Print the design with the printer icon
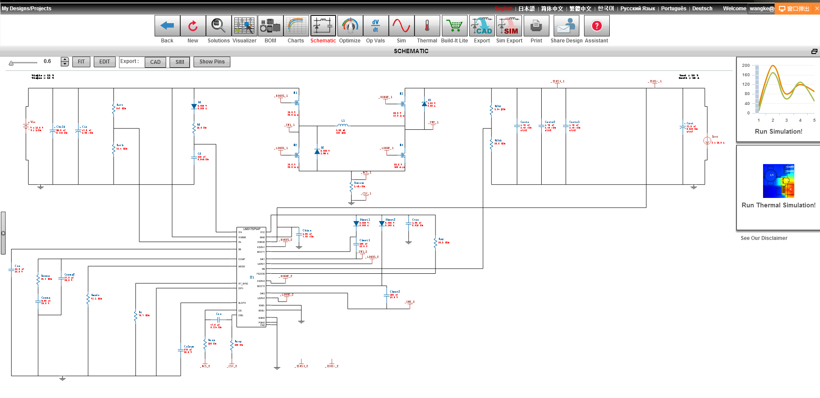Image resolution: width=820 pixels, height=398 pixels. (536, 26)
